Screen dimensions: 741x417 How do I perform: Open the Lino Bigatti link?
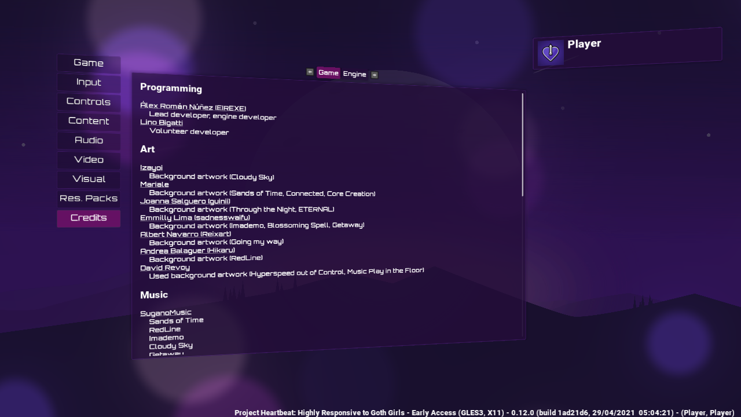click(162, 122)
